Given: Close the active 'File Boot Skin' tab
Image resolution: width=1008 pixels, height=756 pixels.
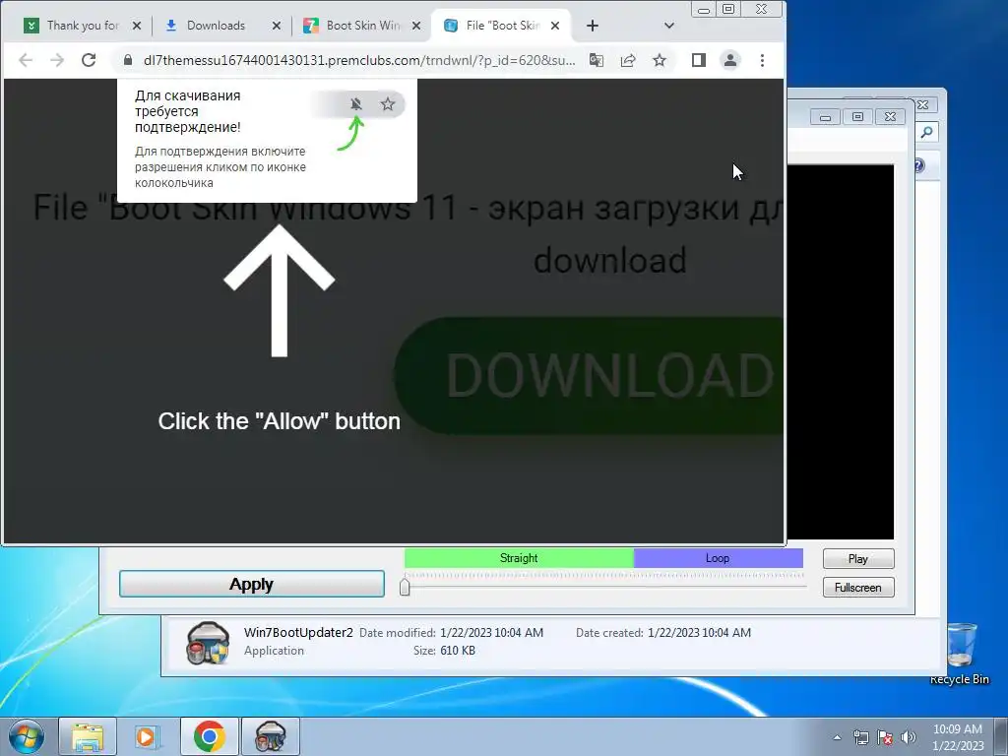Looking at the screenshot, I should [555, 26].
